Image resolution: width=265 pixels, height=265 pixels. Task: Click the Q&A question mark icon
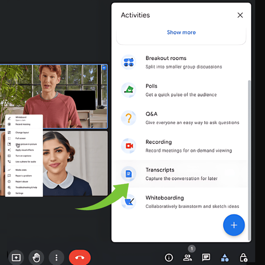pos(128,118)
